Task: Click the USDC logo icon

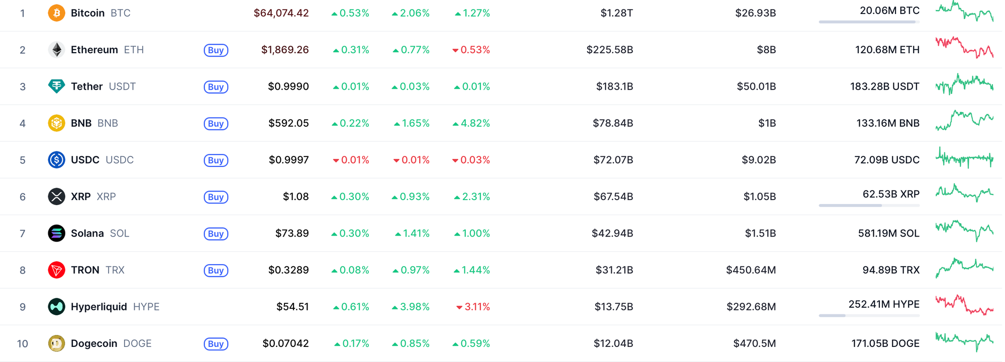Action: 56,160
